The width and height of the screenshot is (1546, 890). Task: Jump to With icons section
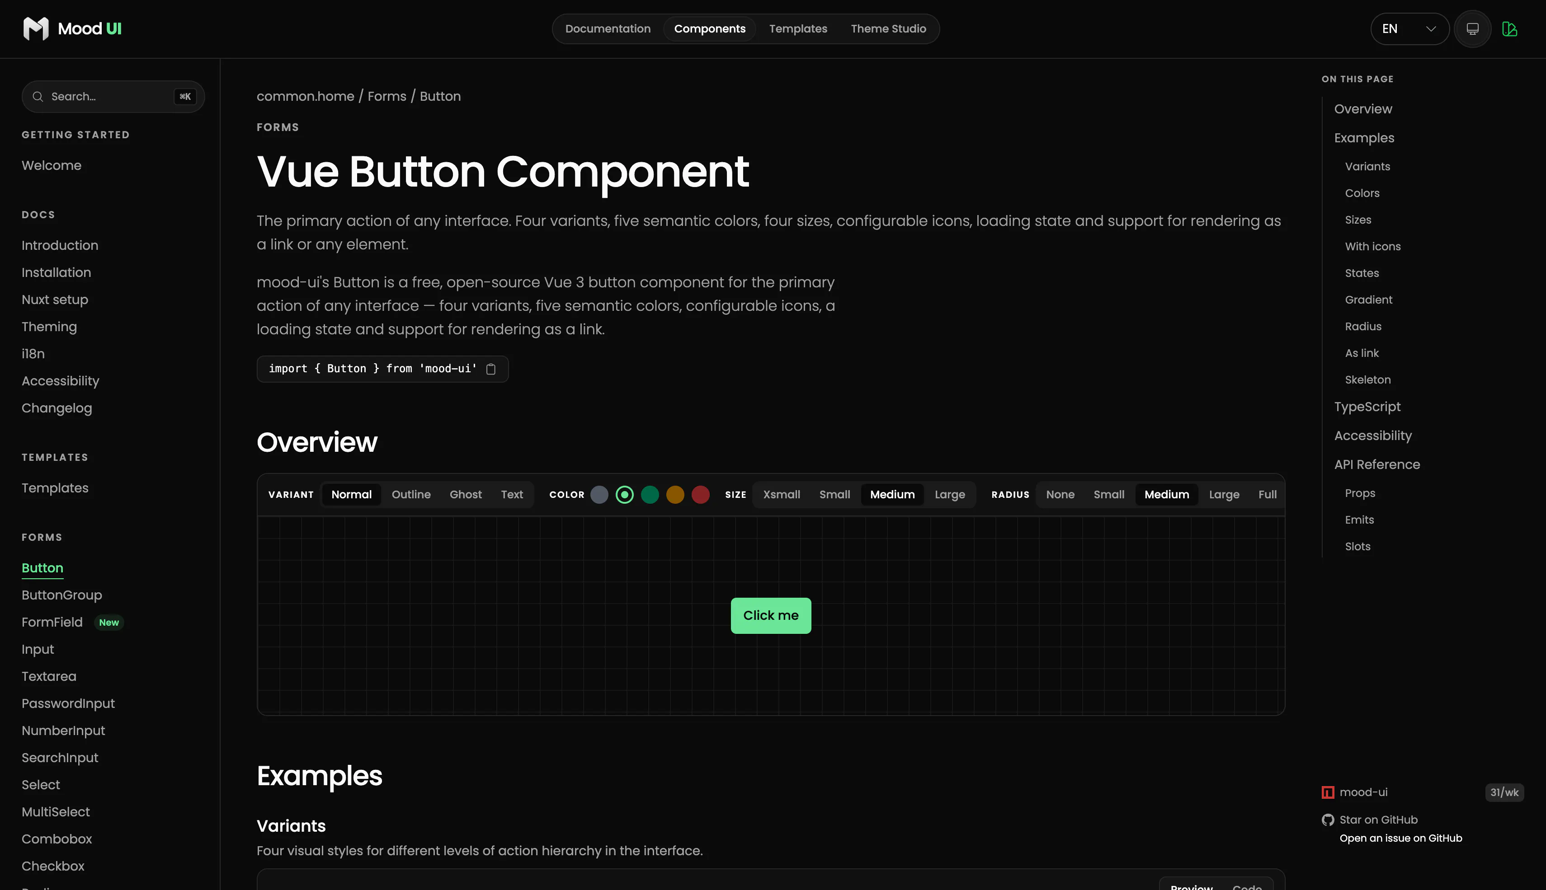point(1373,246)
